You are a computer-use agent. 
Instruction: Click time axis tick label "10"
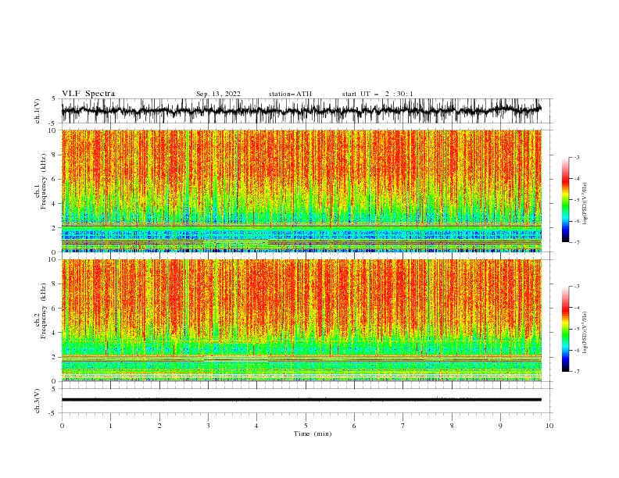pos(549,426)
